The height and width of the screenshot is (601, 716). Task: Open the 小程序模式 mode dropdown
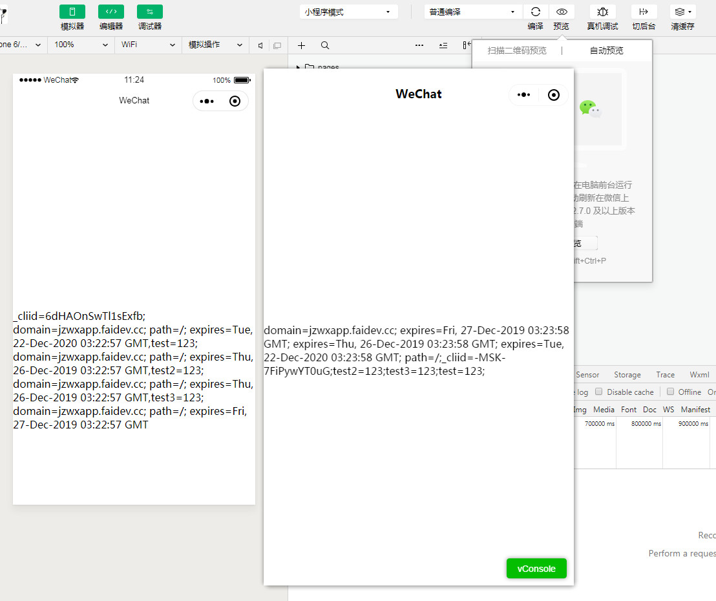coord(348,12)
